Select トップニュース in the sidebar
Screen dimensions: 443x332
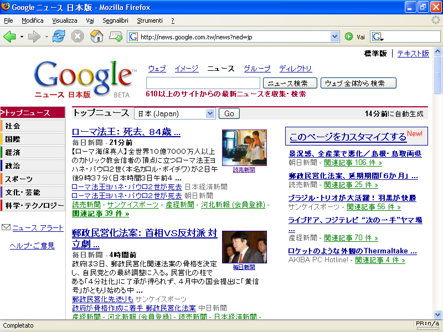pos(33,113)
